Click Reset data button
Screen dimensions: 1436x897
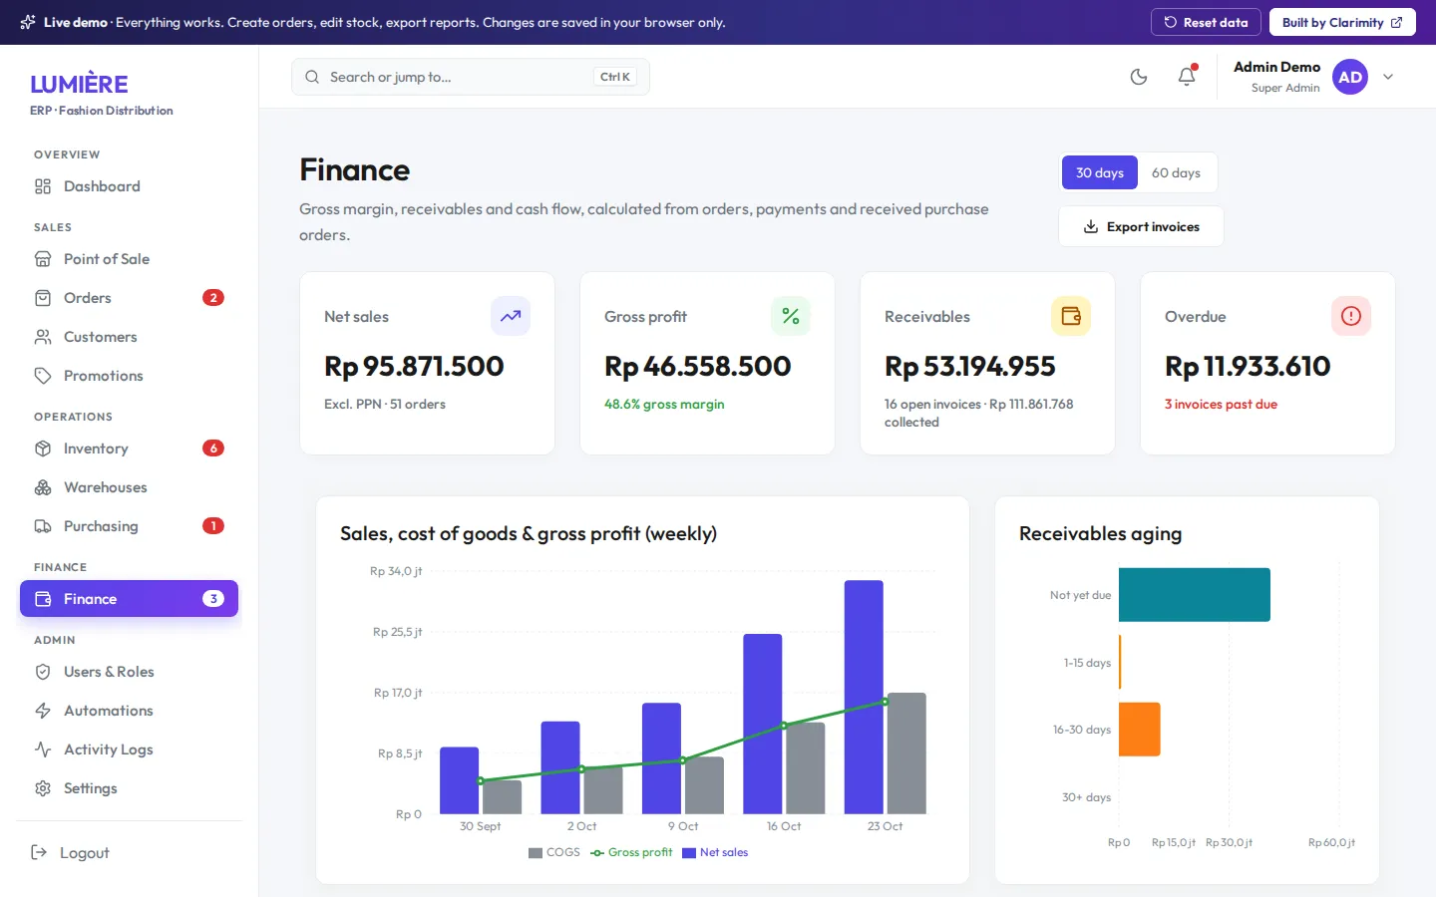pos(1206,22)
